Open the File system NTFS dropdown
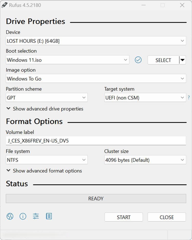Viewport: 192px width, 240px height. coord(47,160)
